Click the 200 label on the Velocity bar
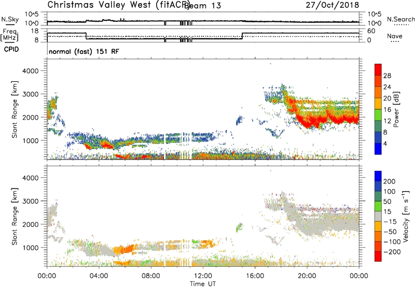The width and height of the screenshot is (415, 287). click(390, 181)
